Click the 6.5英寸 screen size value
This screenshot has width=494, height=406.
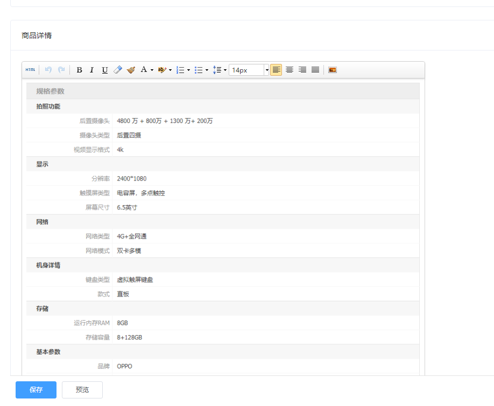[127, 207]
